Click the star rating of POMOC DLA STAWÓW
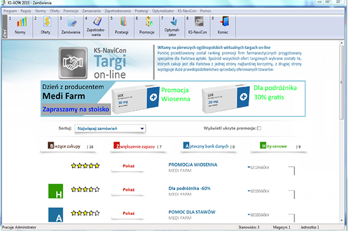The height and width of the screenshot is (231, 348). click(85, 213)
